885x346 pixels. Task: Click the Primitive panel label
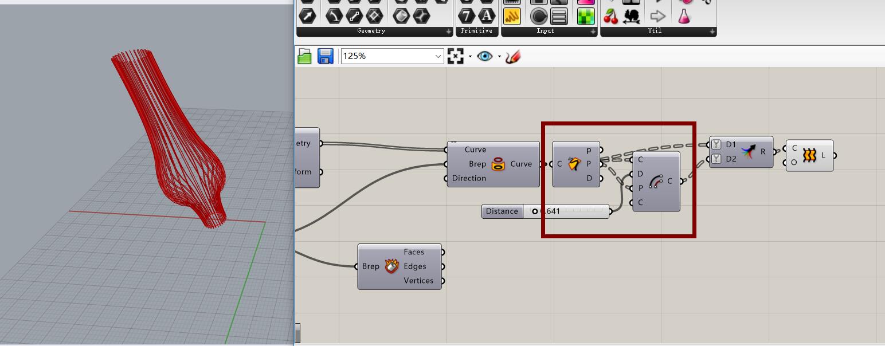coord(476,31)
